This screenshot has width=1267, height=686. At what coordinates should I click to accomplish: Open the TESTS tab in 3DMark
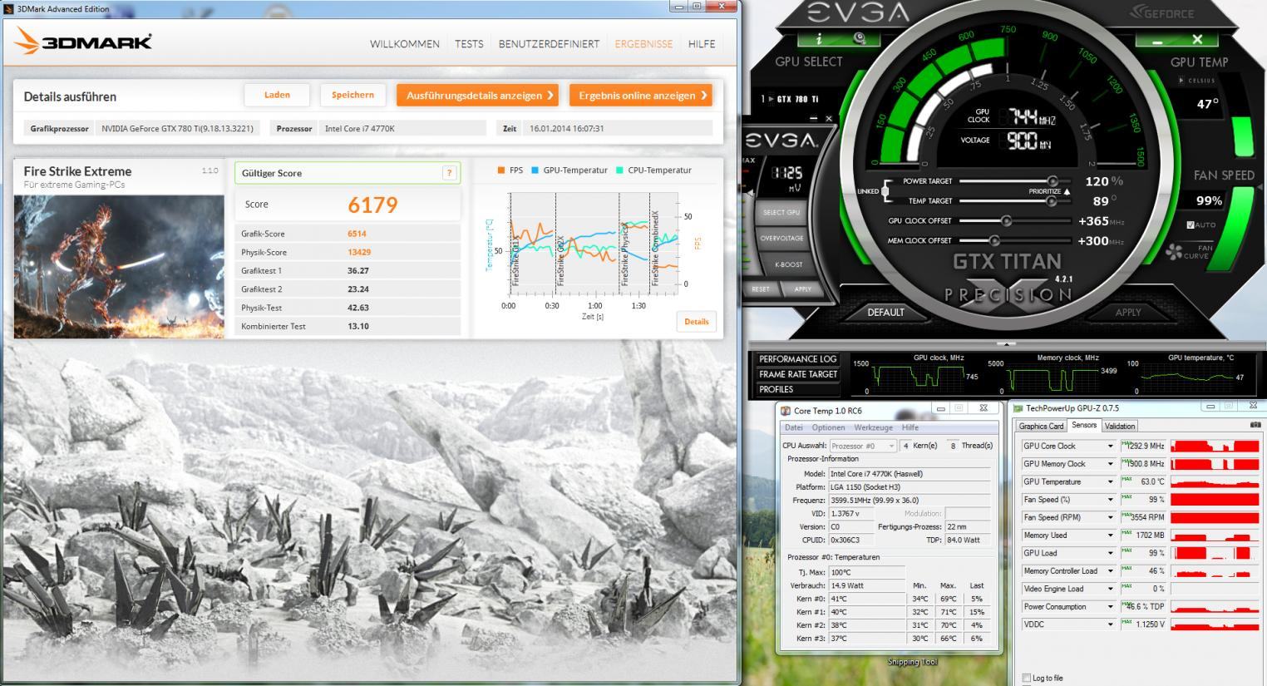(469, 44)
